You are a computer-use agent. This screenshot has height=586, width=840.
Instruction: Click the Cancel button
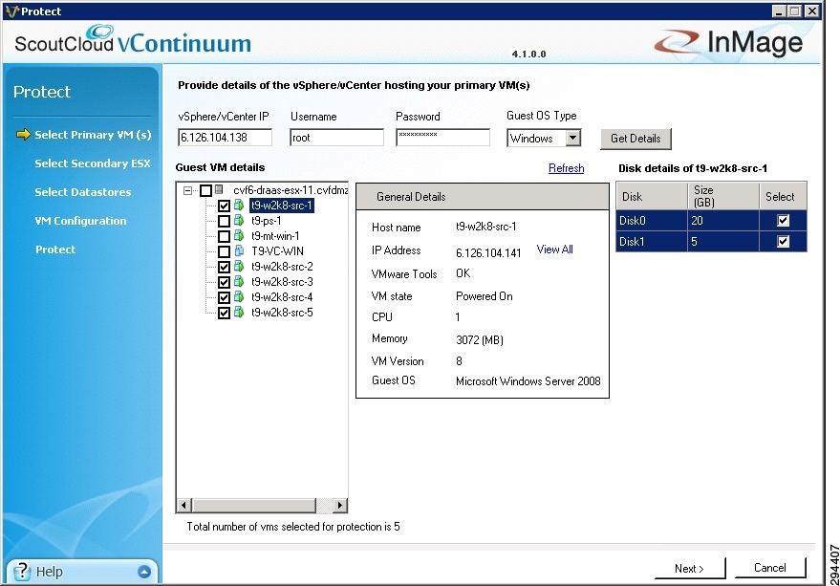(x=770, y=568)
